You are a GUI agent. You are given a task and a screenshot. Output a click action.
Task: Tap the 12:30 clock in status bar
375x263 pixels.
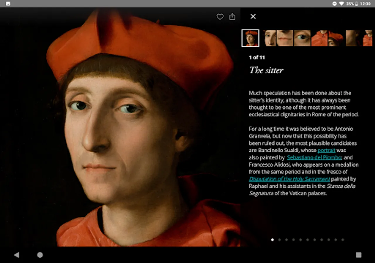point(366,4)
